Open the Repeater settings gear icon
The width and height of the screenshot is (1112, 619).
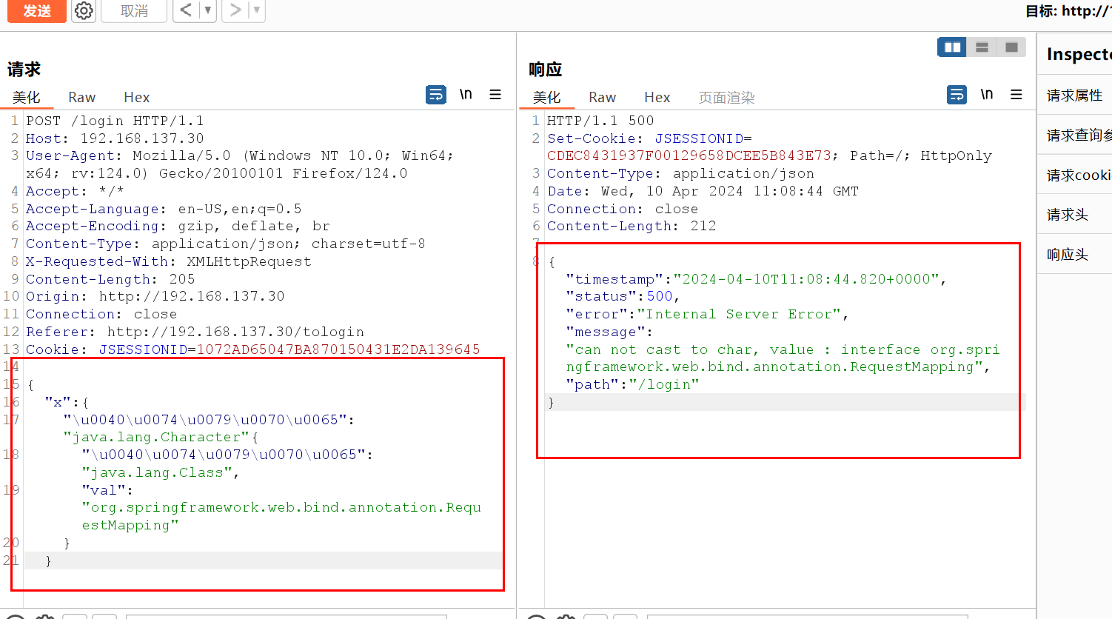coord(84,10)
